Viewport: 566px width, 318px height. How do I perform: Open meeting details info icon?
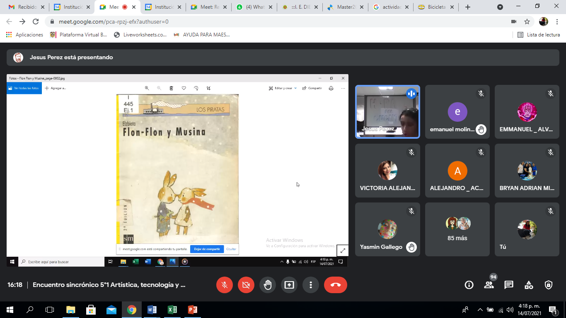click(469, 285)
